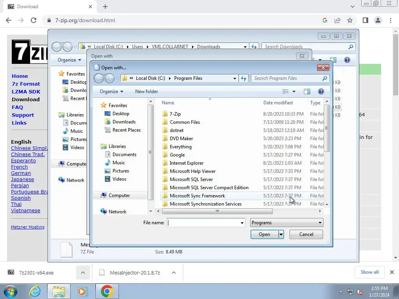
Task: Click the Cancel button
Action: pyautogui.click(x=306, y=234)
